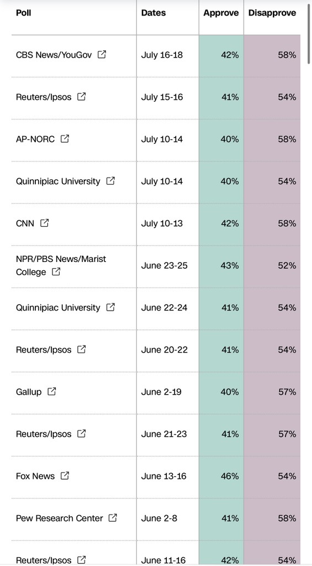Click the Dates column header
This screenshot has width=312, height=566.
[154, 13]
